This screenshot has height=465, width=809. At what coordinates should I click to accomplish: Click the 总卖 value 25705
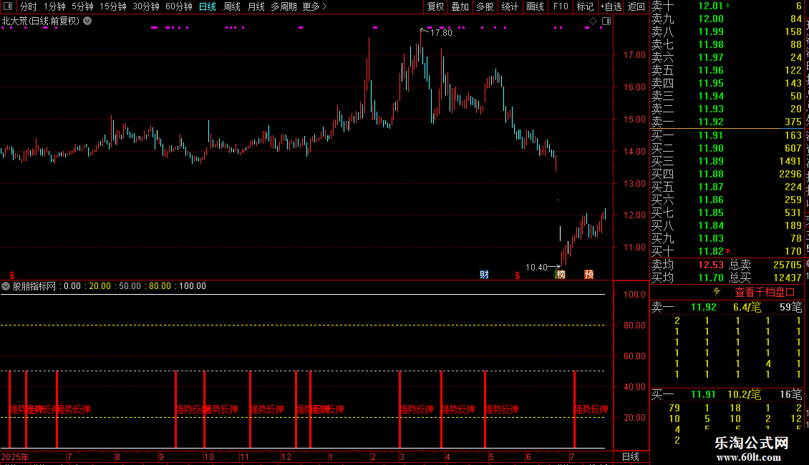coord(788,265)
